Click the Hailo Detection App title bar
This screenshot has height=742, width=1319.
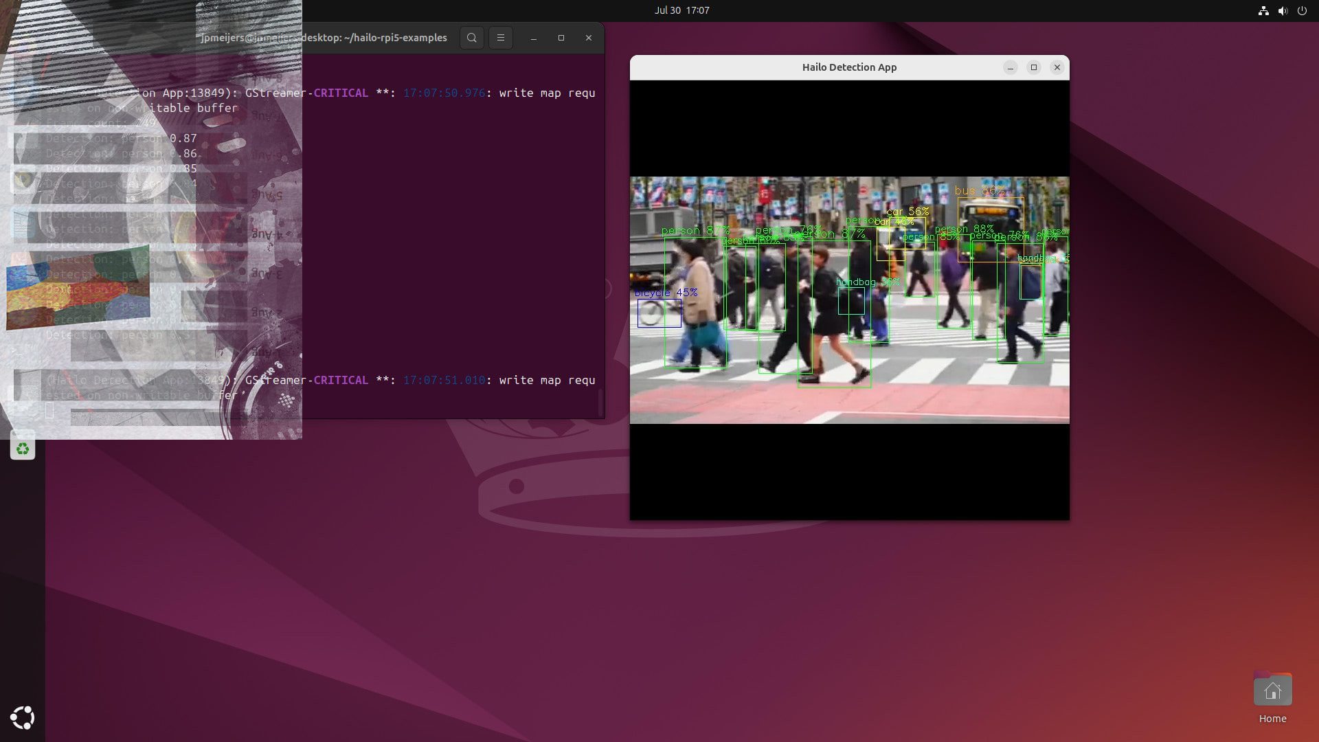[x=849, y=67]
